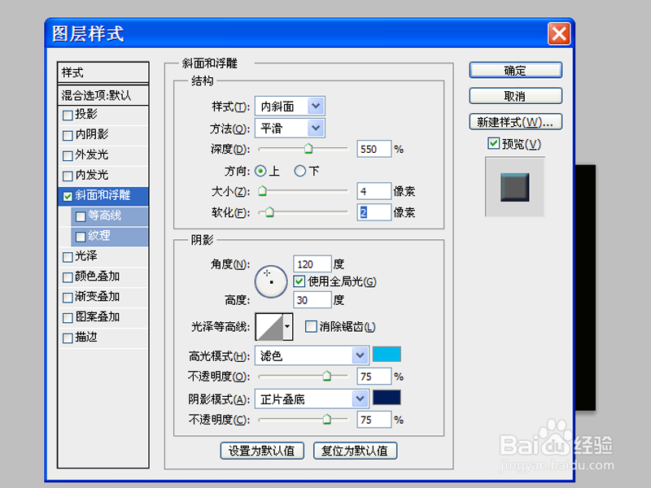This screenshot has height=488, width=651.
Task: Close the 图层样式 dialog with red X
Action: (x=558, y=33)
